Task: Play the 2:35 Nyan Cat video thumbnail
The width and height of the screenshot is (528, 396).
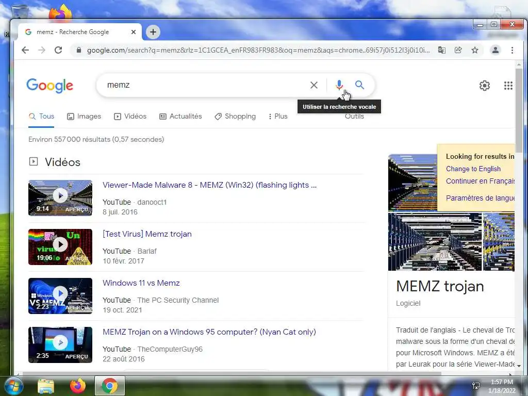Action: 60,345
